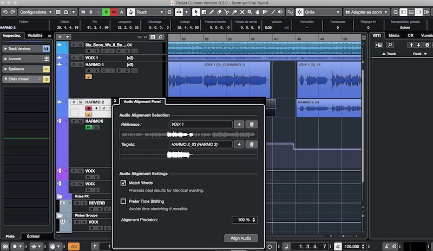Delete the VOIX 1 reference with trash icon
433x251 pixels.
tap(252, 125)
